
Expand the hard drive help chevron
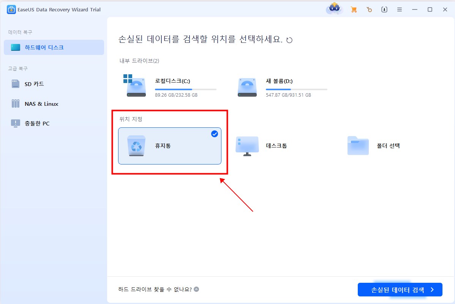(196, 289)
